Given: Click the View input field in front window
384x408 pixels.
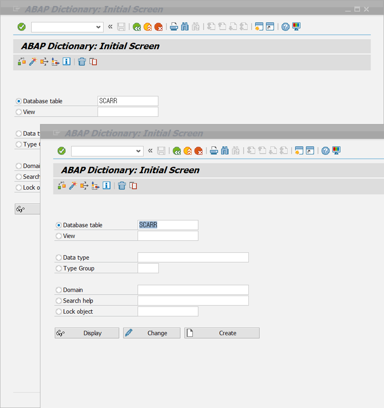Looking at the screenshot, I should point(168,236).
